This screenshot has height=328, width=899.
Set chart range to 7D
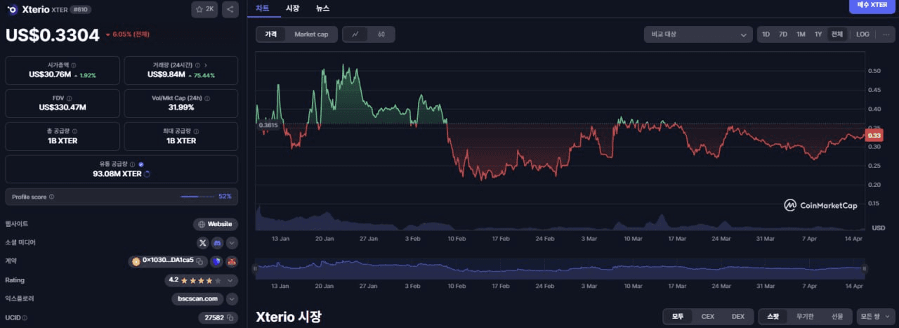coord(782,34)
